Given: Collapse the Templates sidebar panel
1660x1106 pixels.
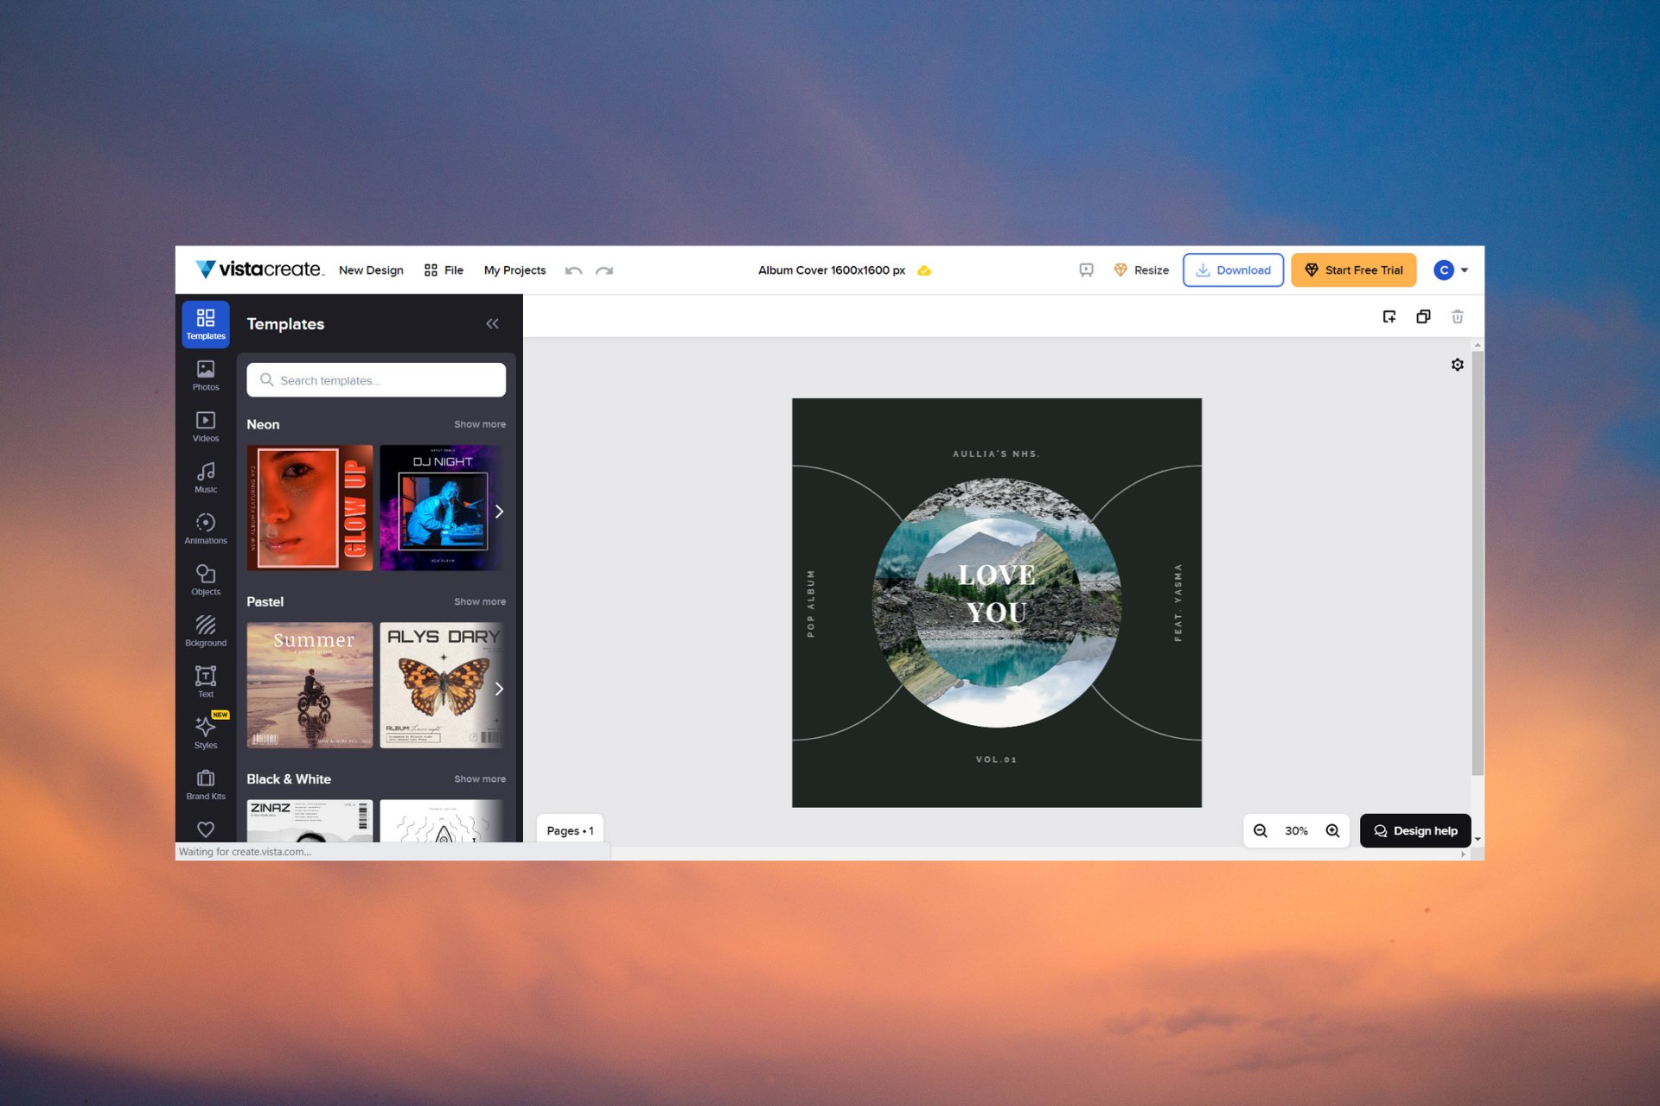Looking at the screenshot, I should [x=492, y=323].
